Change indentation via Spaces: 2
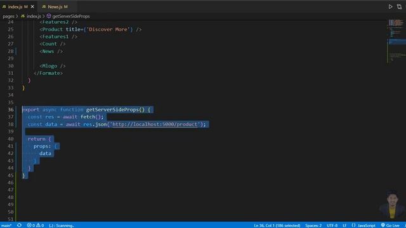The width and height of the screenshot is (406, 228). [313, 225]
